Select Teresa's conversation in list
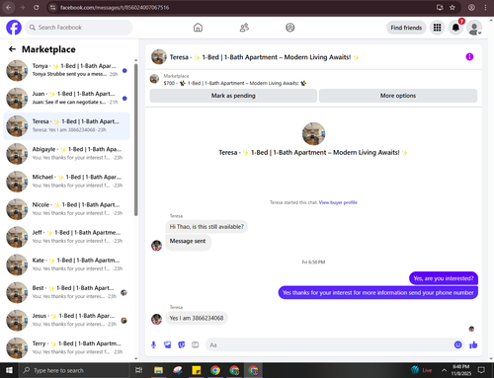Image resolution: width=494 pixels, height=378 pixels. click(66, 126)
